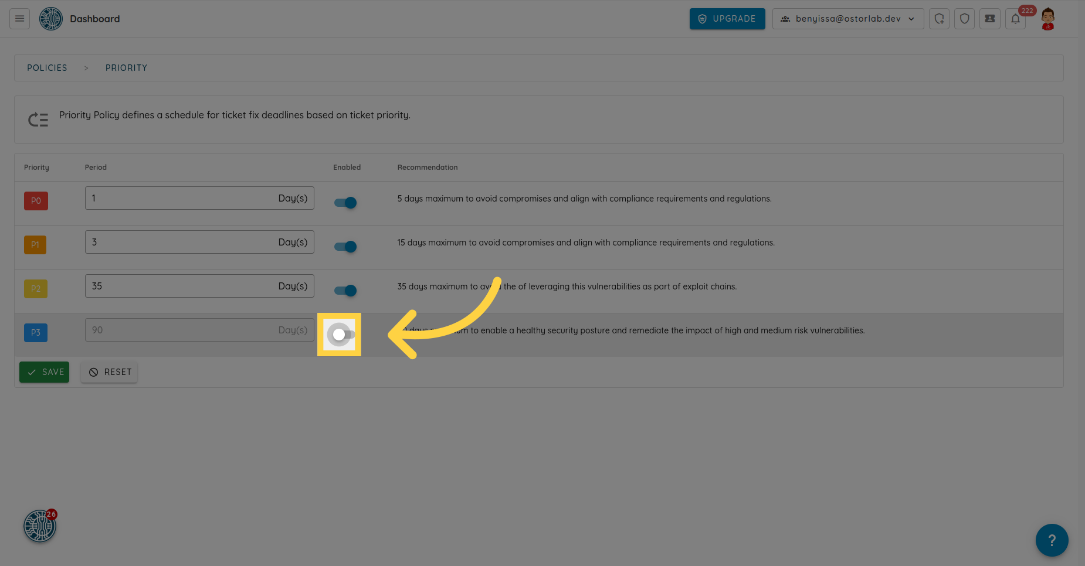The height and width of the screenshot is (566, 1085).
Task: Expand the benyissa@ostorlab.dev organization dropdown
Action: (847, 19)
